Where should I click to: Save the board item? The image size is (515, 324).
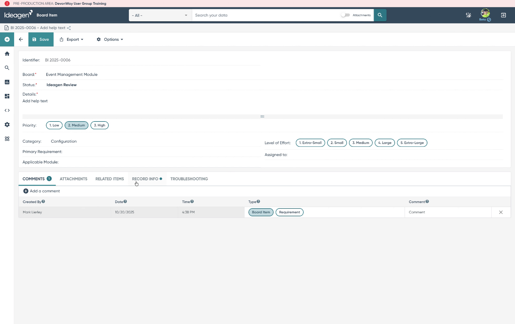(x=41, y=39)
